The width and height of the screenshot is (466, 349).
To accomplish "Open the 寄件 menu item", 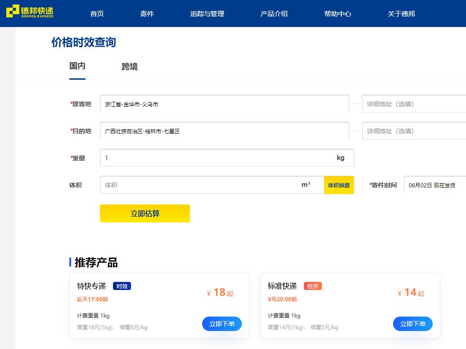I will (147, 14).
